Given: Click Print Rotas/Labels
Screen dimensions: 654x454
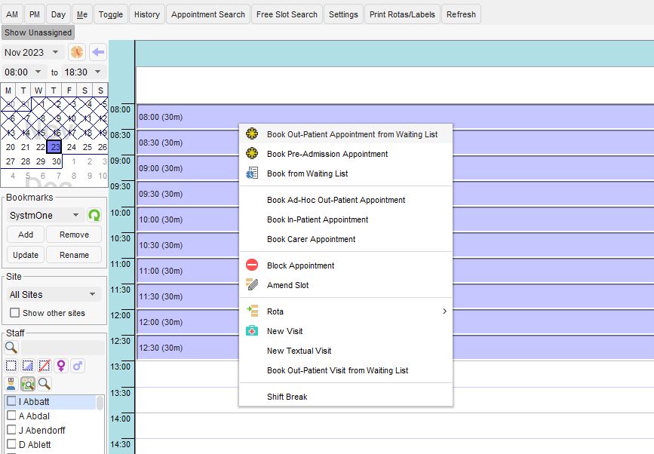Looking at the screenshot, I should tap(402, 14).
